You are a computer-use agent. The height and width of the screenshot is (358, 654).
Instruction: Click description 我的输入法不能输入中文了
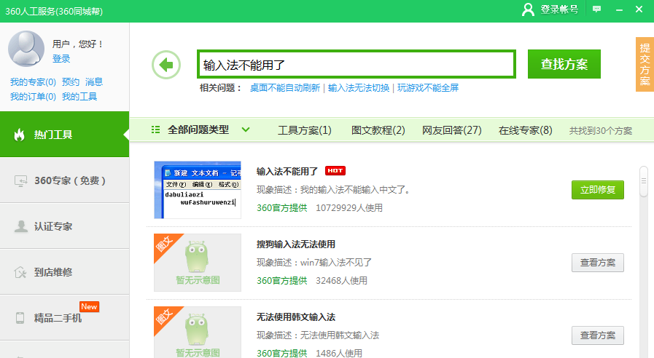click(357, 190)
